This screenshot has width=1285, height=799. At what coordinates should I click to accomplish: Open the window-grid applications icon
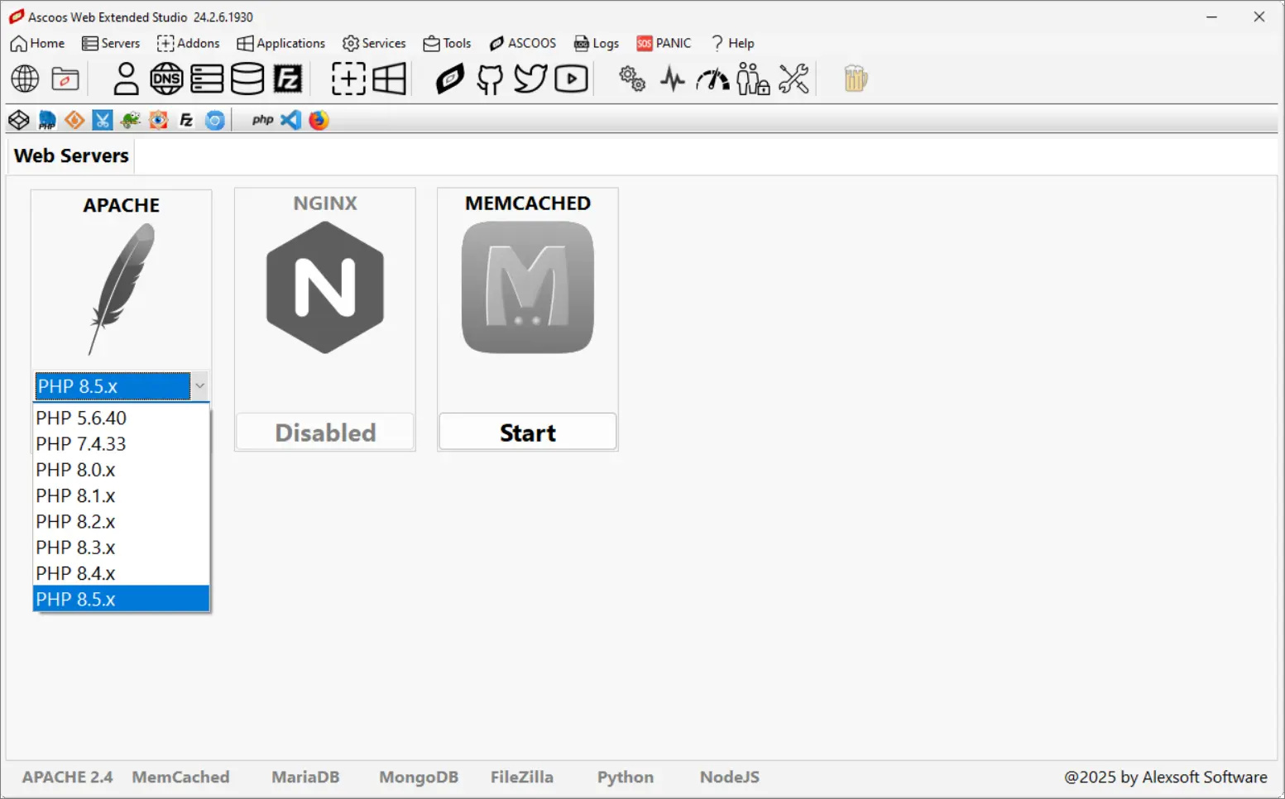tap(389, 79)
